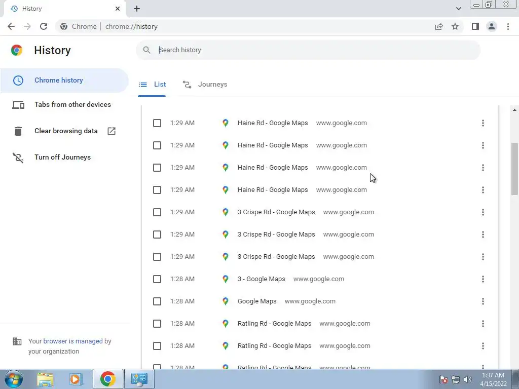Select the last 3 Crispe Rd entry checkbox

pos(157,257)
